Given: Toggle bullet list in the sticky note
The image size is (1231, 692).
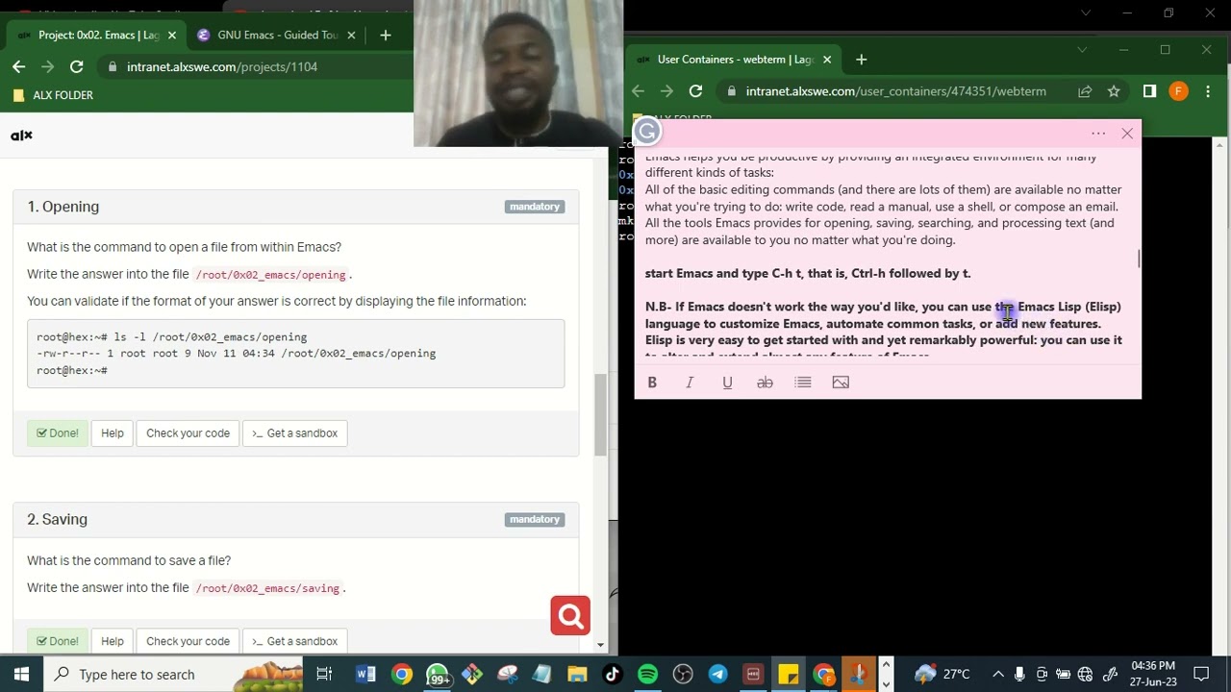Looking at the screenshot, I should pyautogui.click(x=803, y=383).
